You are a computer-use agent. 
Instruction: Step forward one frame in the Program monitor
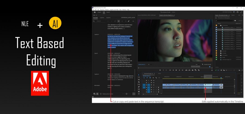coord(180,70)
